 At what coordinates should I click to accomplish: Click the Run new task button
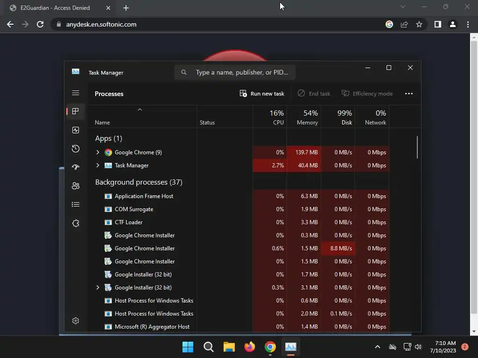click(262, 93)
